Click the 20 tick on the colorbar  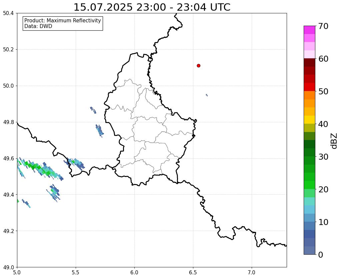tap(323, 189)
